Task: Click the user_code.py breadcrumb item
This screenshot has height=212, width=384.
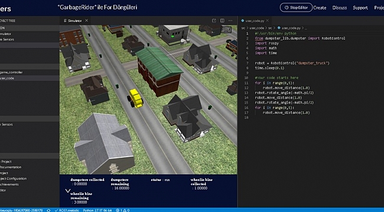Action: coord(291,28)
